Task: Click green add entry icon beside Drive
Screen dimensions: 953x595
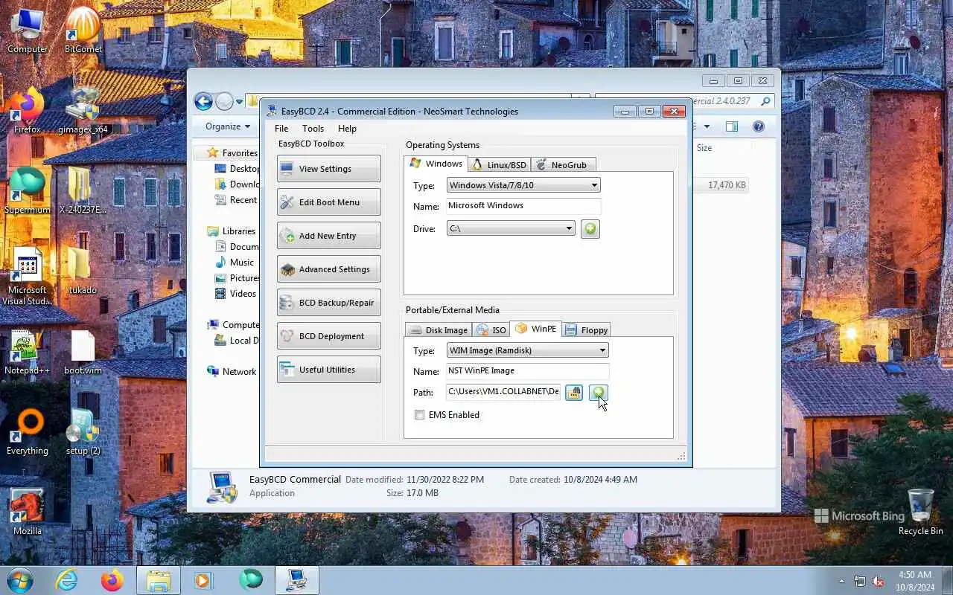Action: click(590, 228)
